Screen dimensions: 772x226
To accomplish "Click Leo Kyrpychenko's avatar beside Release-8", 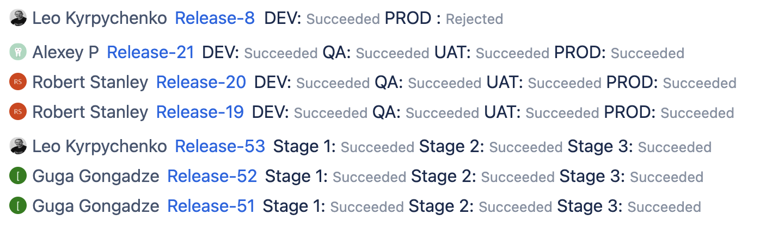I will coord(19,18).
